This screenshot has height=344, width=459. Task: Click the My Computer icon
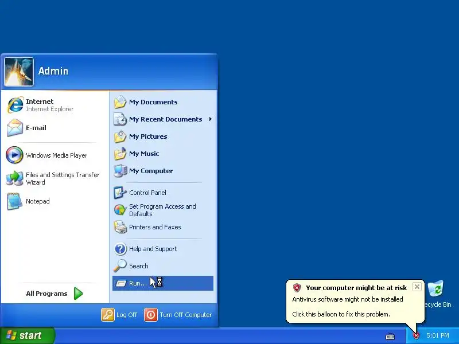tap(120, 171)
